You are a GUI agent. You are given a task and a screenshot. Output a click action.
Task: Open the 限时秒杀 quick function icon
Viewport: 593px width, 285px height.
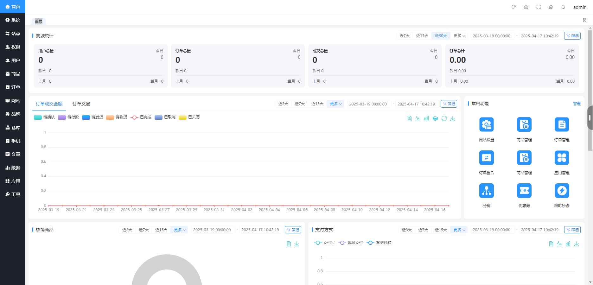click(562, 193)
